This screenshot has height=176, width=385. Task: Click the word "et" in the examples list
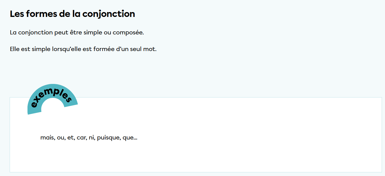coord(71,138)
